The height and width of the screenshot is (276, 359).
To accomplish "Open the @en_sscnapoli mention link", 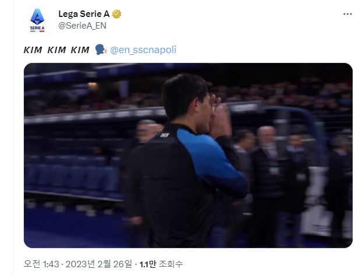I will point(143,50).
